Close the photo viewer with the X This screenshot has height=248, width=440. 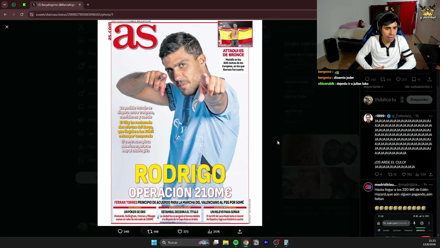[7, 27]
